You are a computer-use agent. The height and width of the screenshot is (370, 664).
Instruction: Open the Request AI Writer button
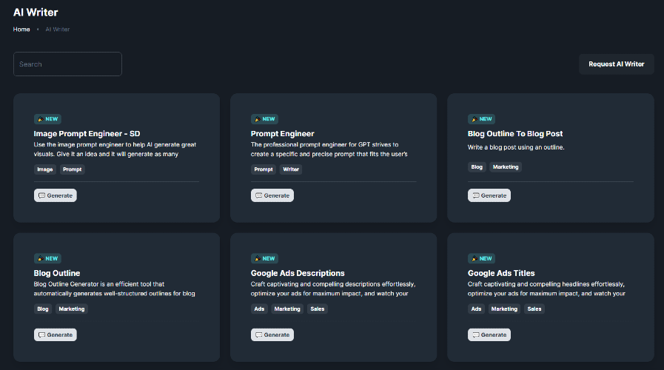point(616,64)
